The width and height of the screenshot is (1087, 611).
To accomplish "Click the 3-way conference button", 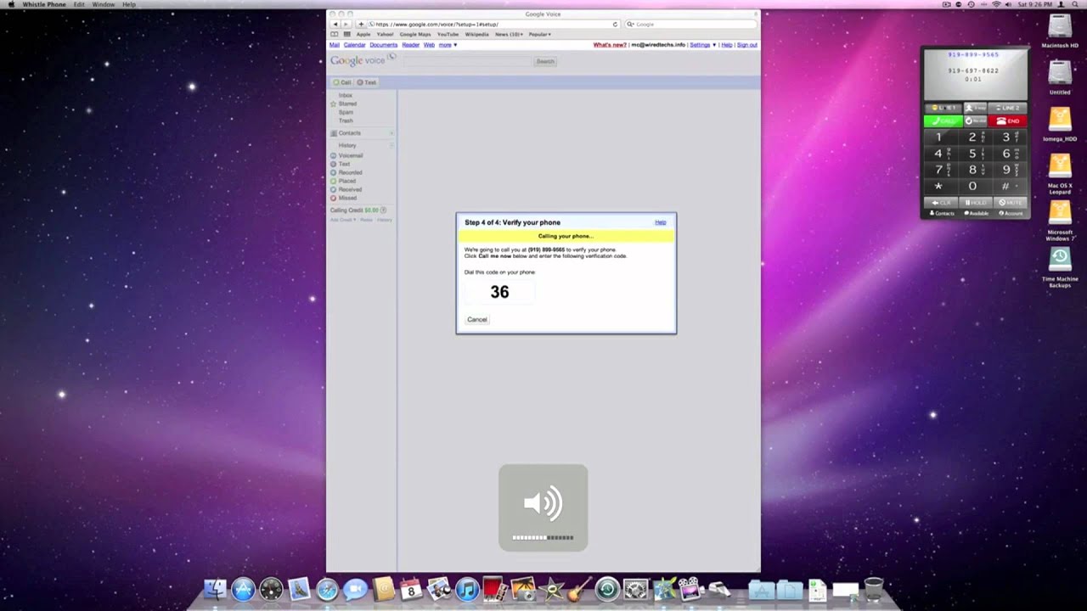I will [x=975, y=108].
